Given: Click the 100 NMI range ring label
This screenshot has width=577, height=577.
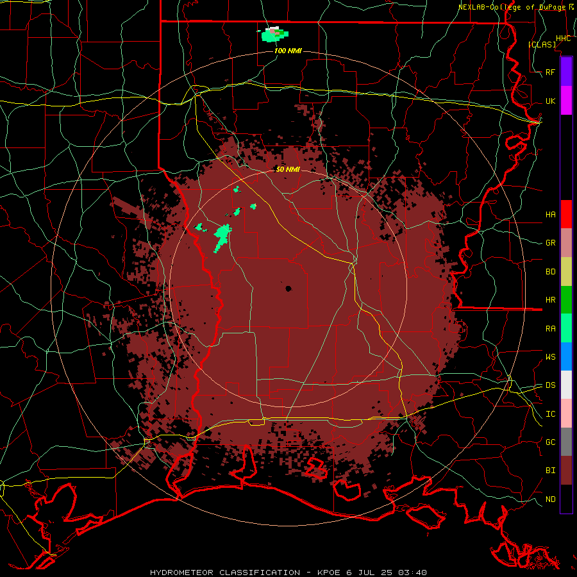Looking at the screenshot, I should (288, 51).
